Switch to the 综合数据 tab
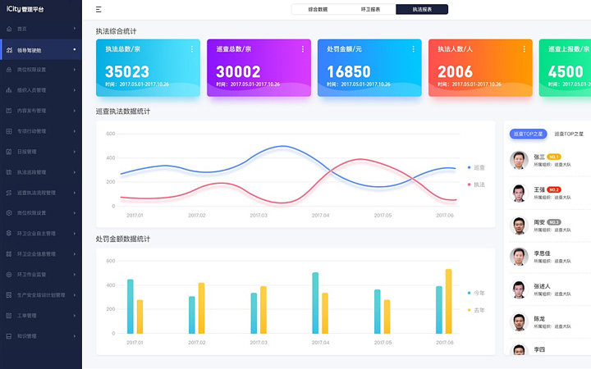Image resolution: width=591 pixels, height=369 pixels. tap(318, 10)
